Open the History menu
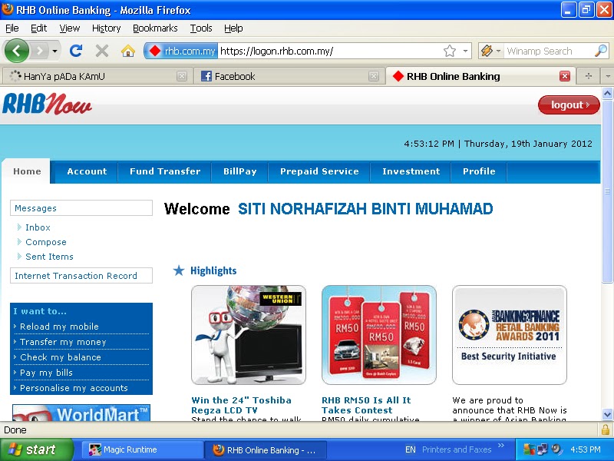The height and width of the screenshot is (461, 614). pos(106,28)
